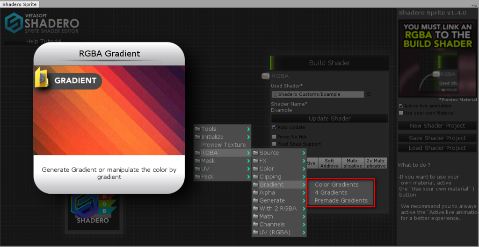
Task: Click the folder icon beside Alpha
Action: 256,192
